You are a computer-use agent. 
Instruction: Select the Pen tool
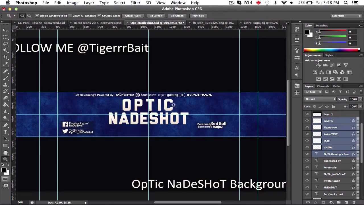[5, 125]
